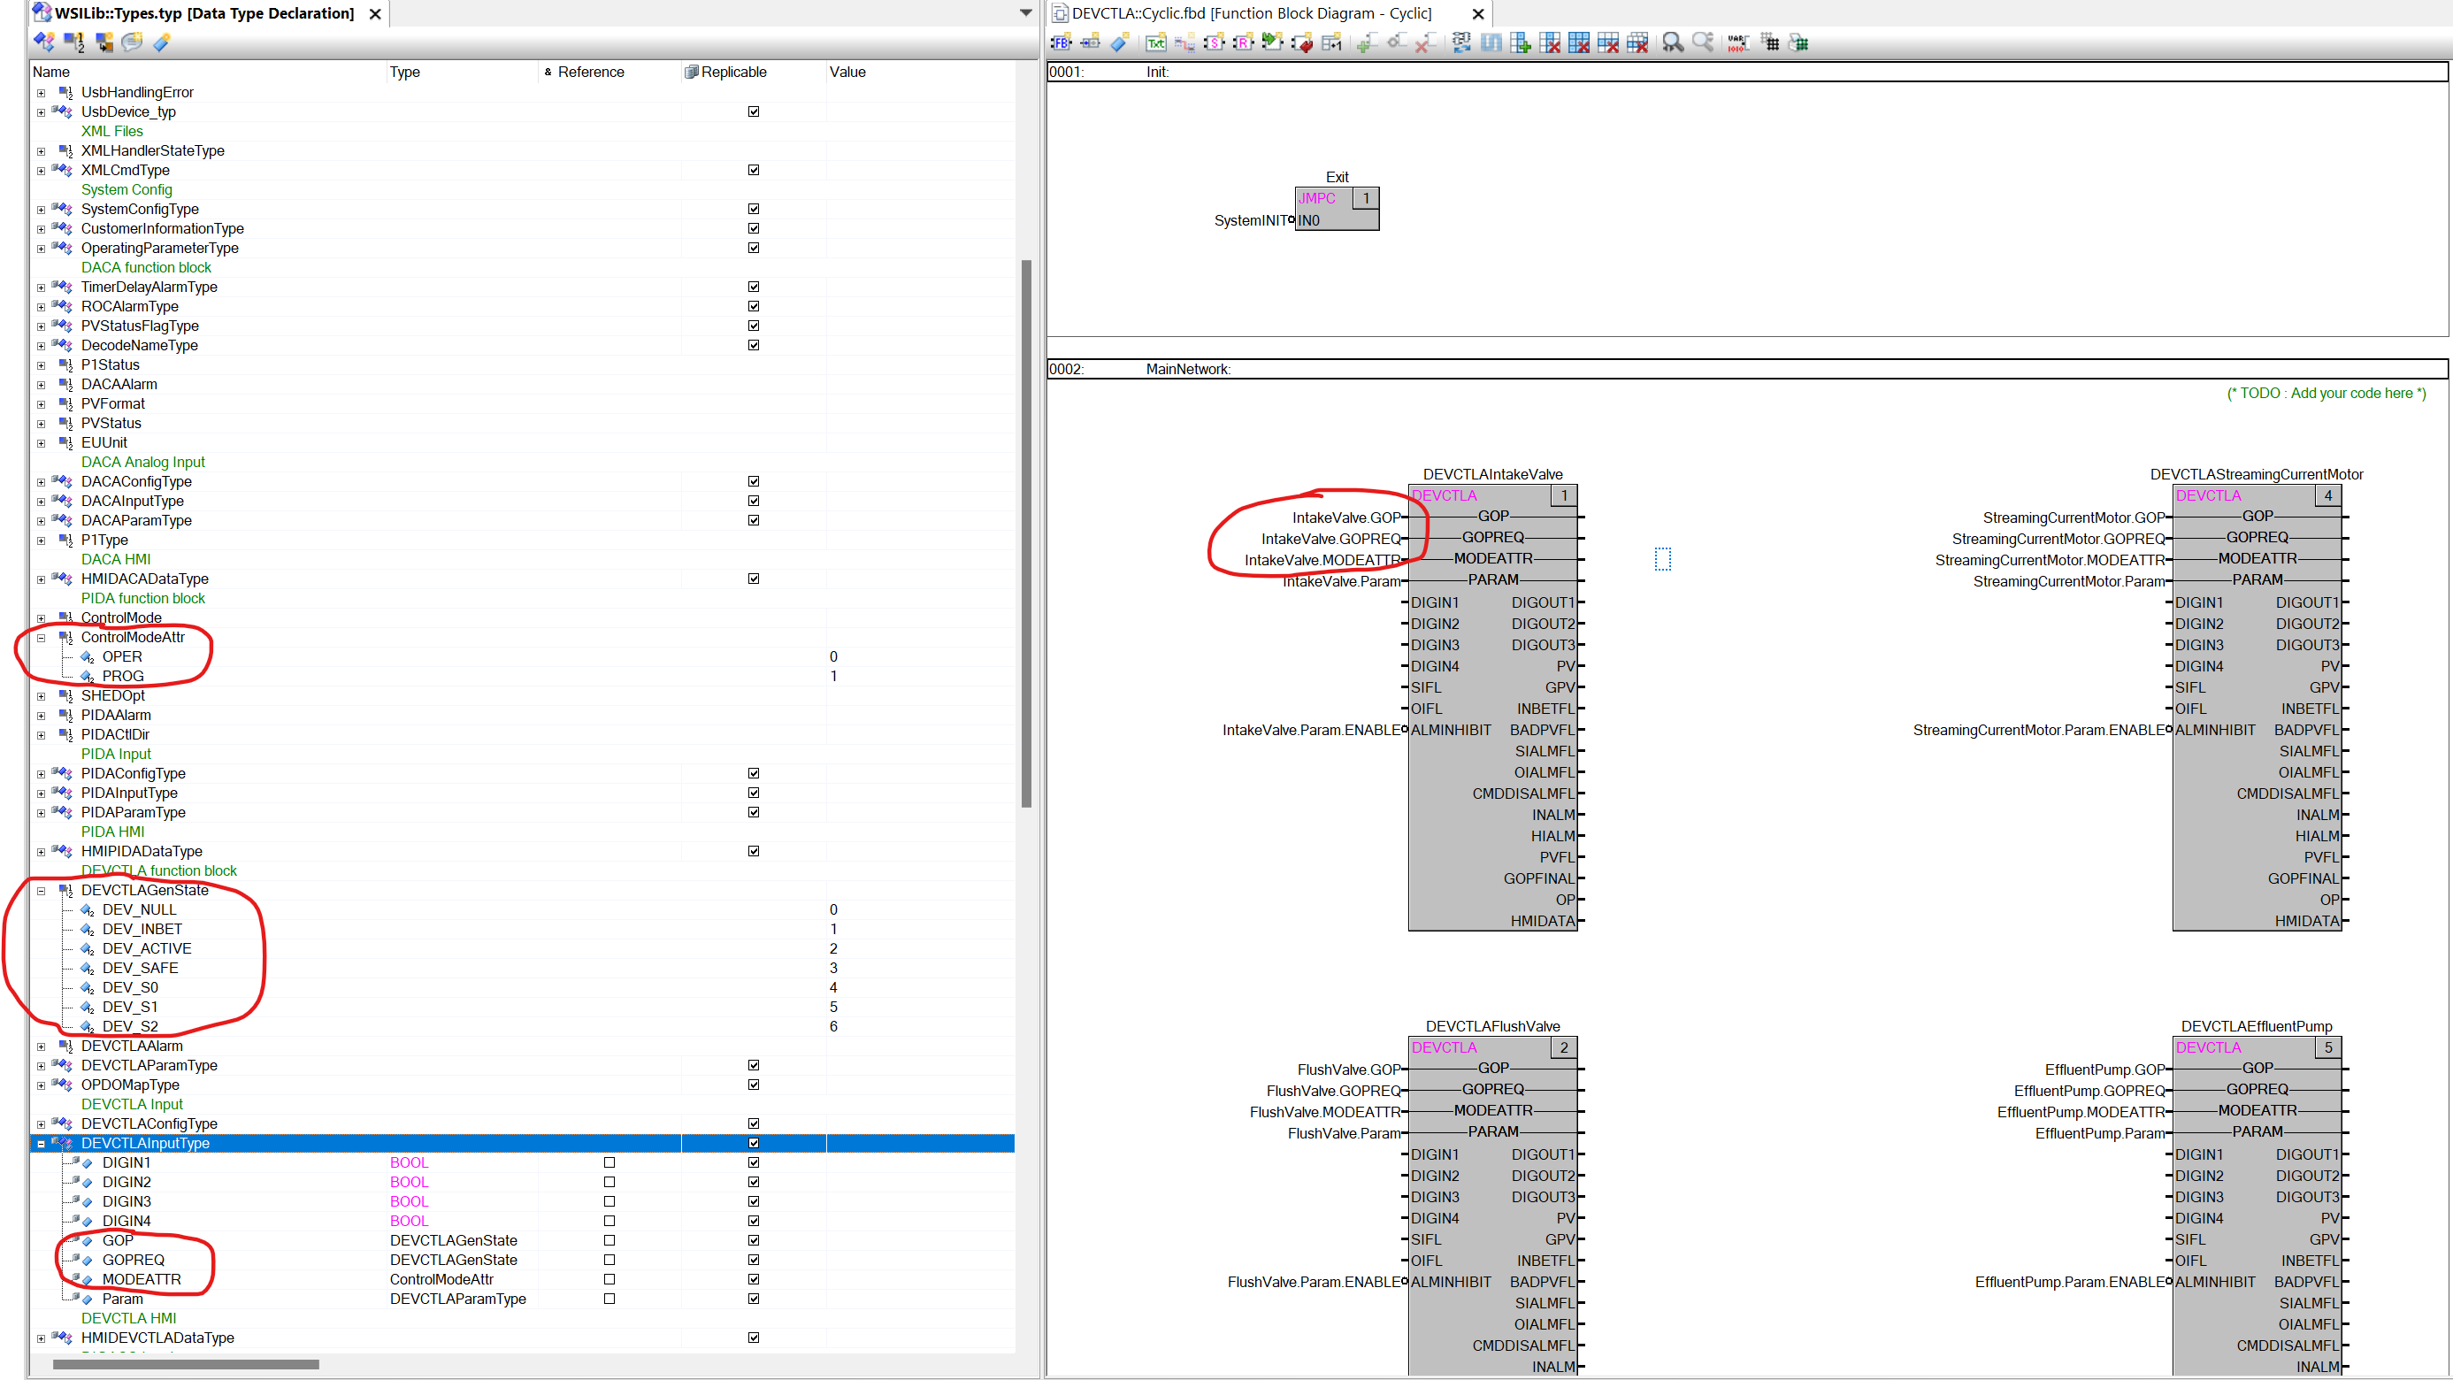
Task: Click the magnifier search icon in FBD toolbar
Action: (x=1672, y=42)
